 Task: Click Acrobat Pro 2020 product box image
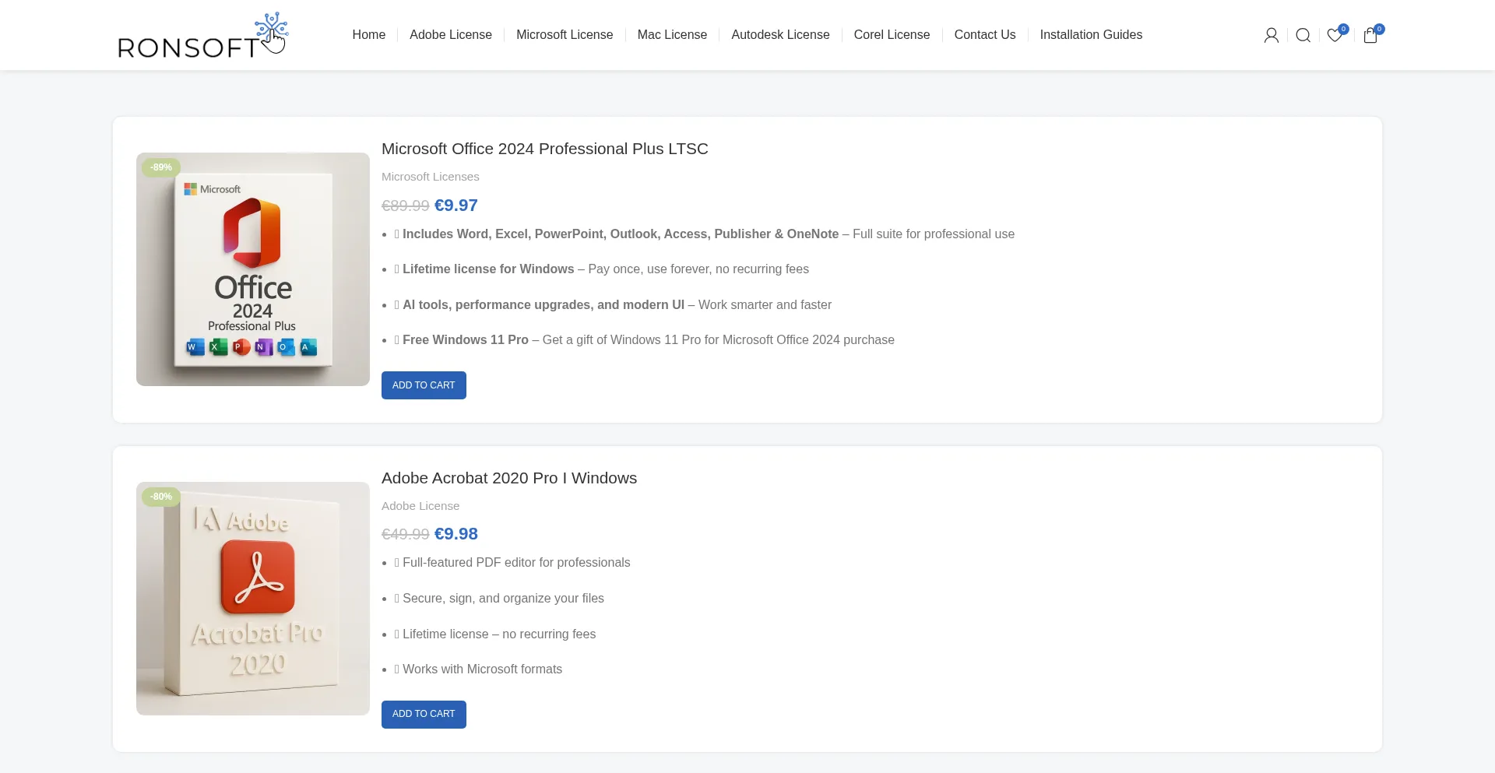[253, 599]
